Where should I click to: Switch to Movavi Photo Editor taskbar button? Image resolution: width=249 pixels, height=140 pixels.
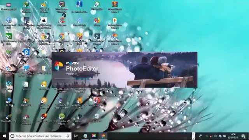pos(103,136)
